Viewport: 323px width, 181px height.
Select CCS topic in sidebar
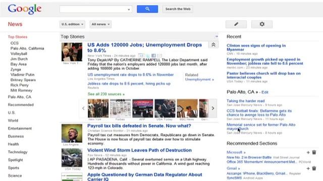15,43
